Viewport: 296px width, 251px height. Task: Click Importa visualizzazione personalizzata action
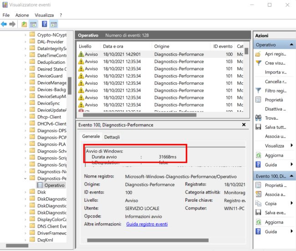[276, 72]
